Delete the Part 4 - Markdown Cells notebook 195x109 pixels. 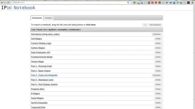coord(158,80)
